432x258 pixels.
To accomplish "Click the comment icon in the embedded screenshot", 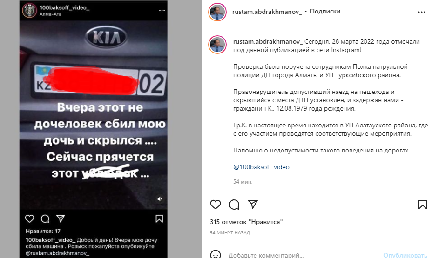I will tap(45, 218).
